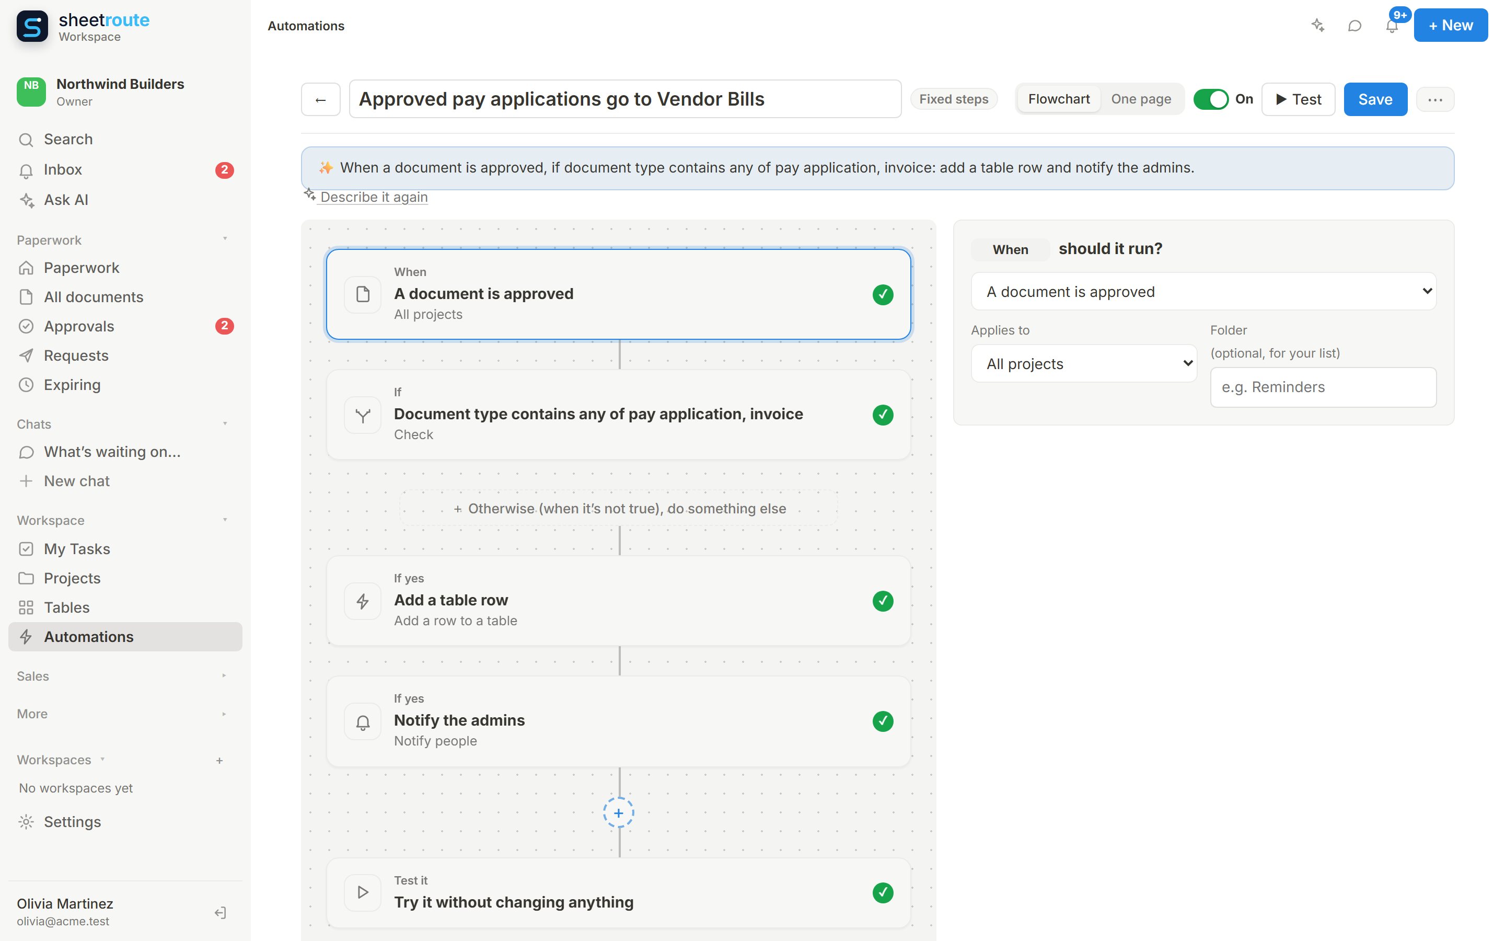Open Tables in the sidebar
Viewport: 1505px width, 941px height.
[125, 607]
